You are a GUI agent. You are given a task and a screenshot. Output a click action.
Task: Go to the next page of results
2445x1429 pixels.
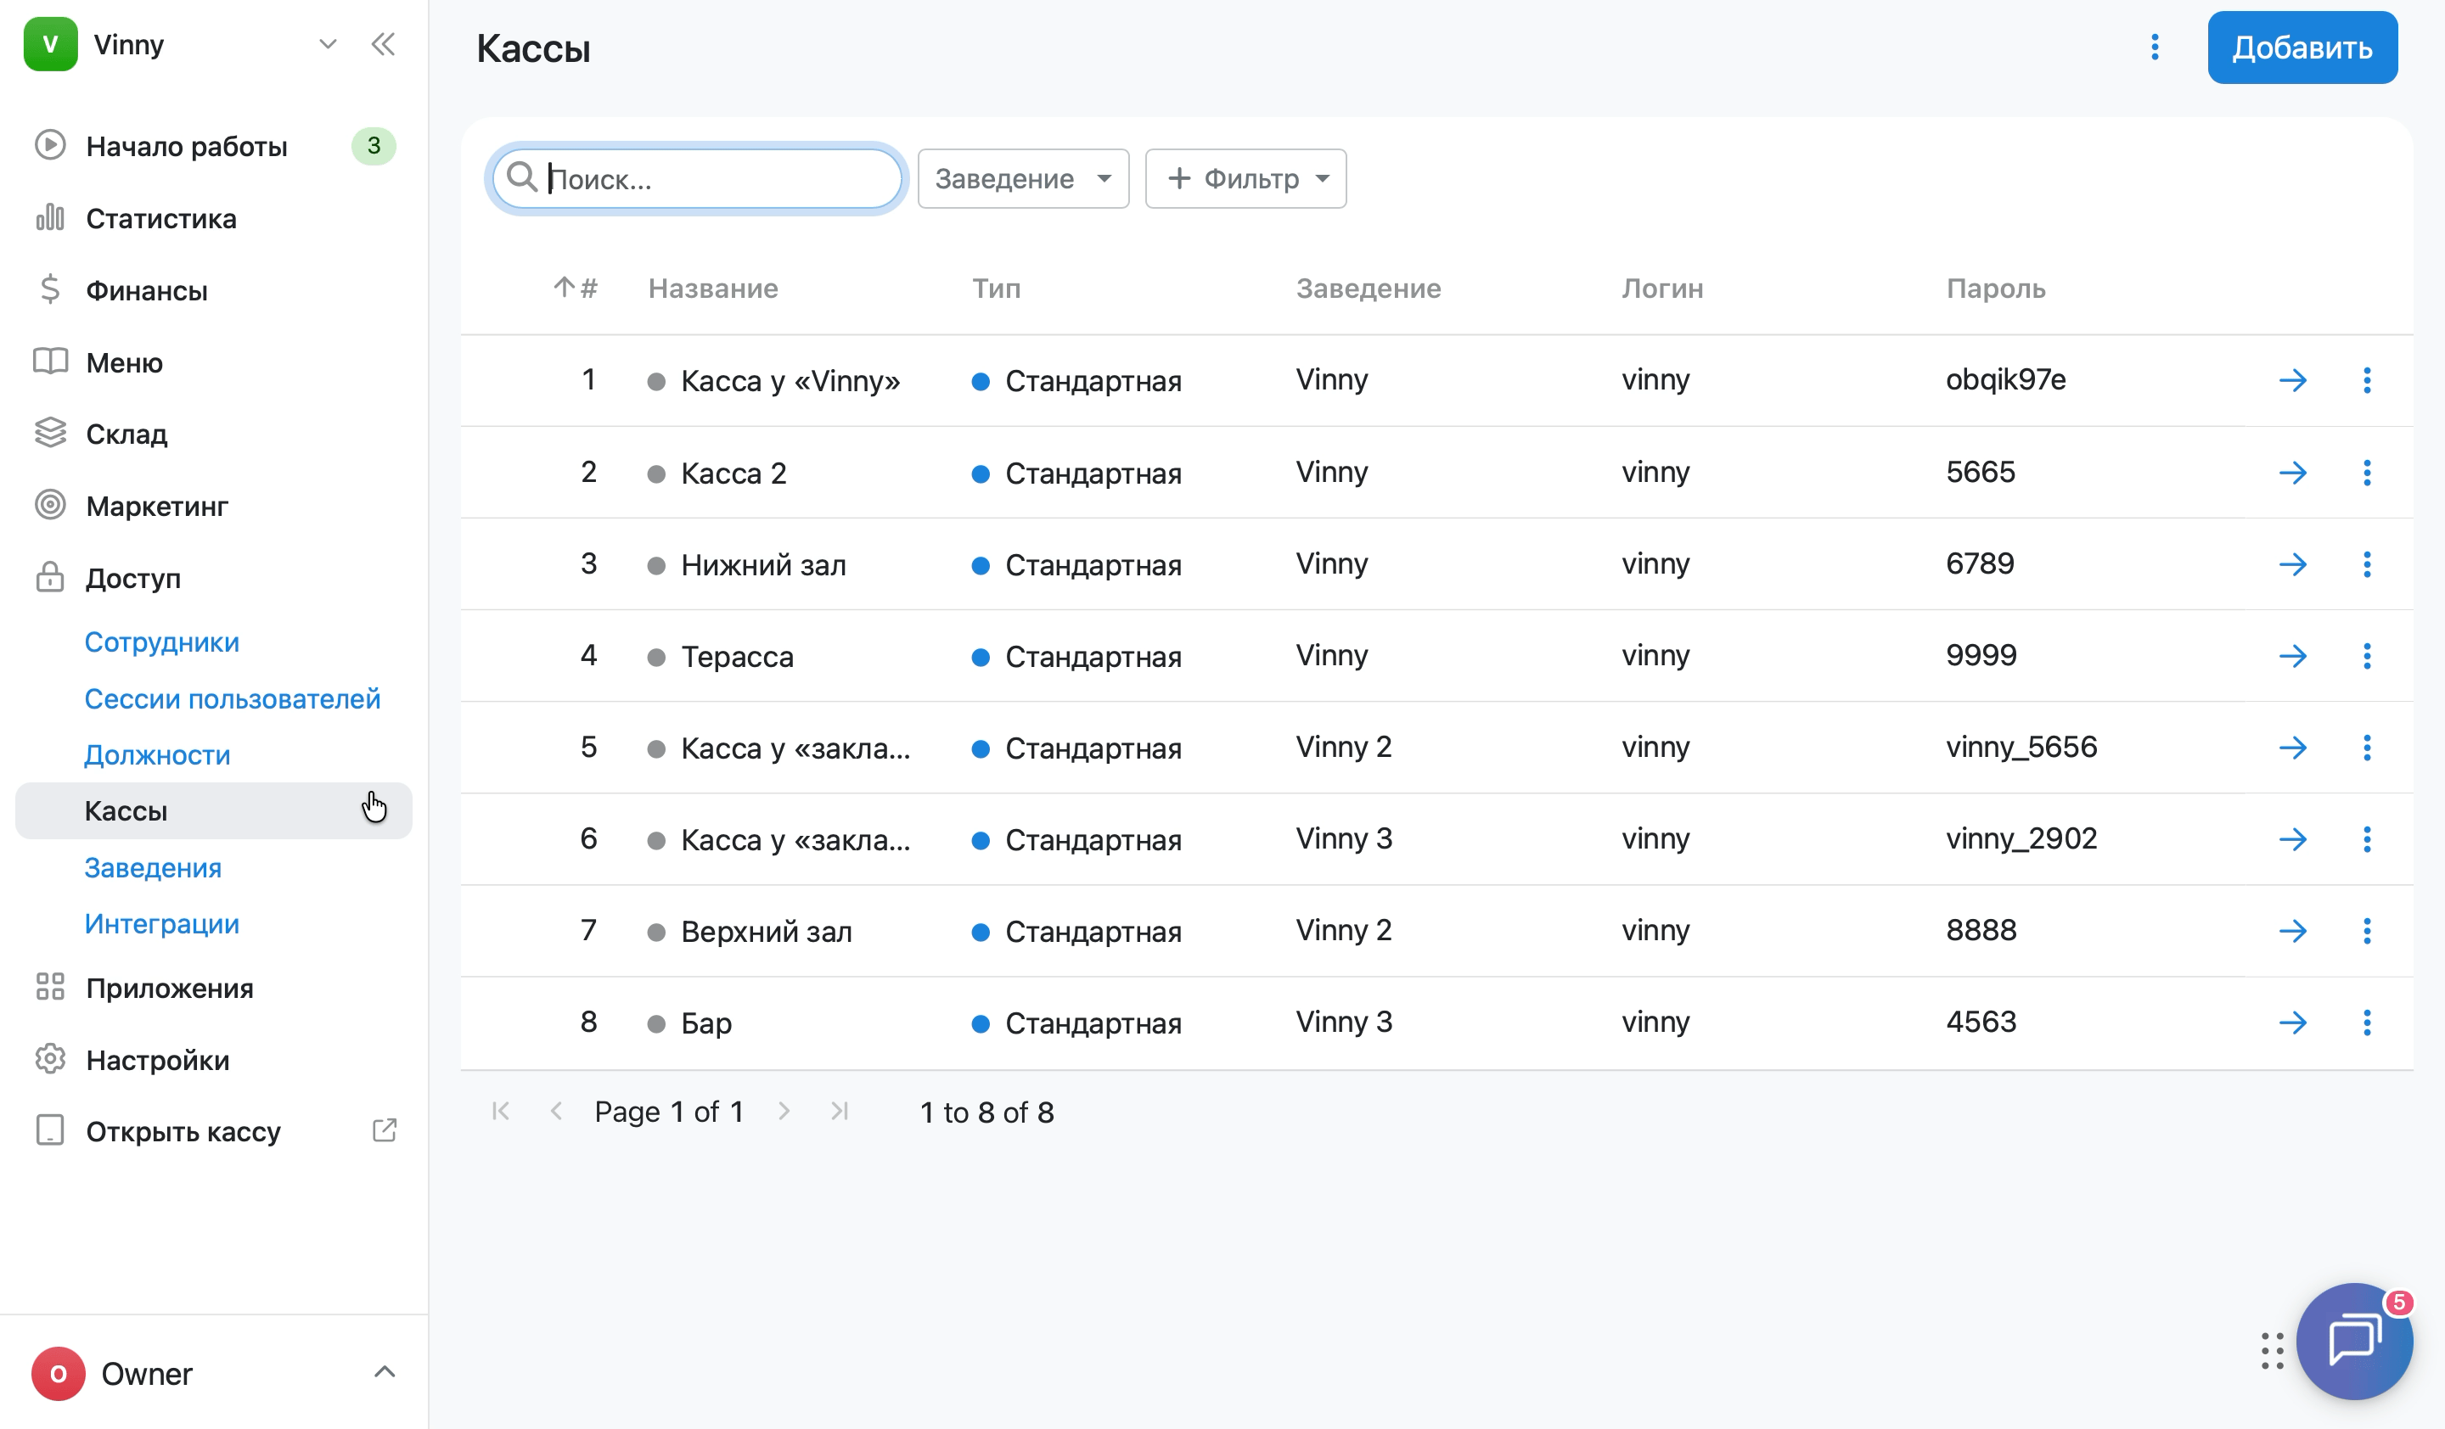(784, 1111)
